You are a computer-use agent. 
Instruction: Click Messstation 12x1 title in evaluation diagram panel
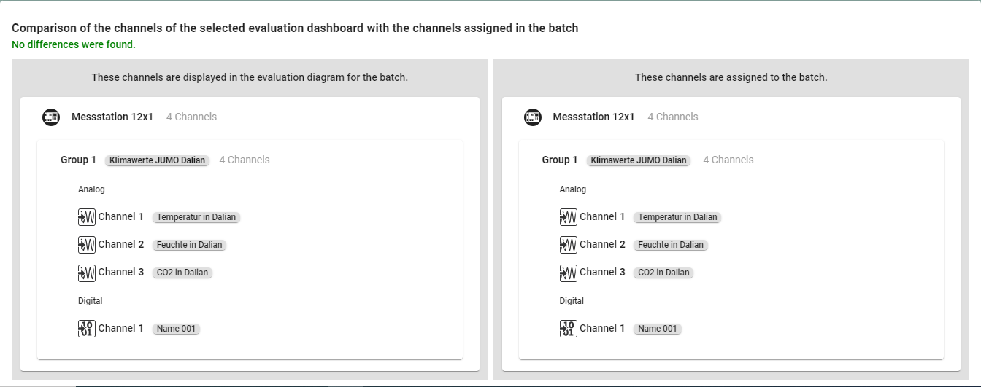(112, 117)
